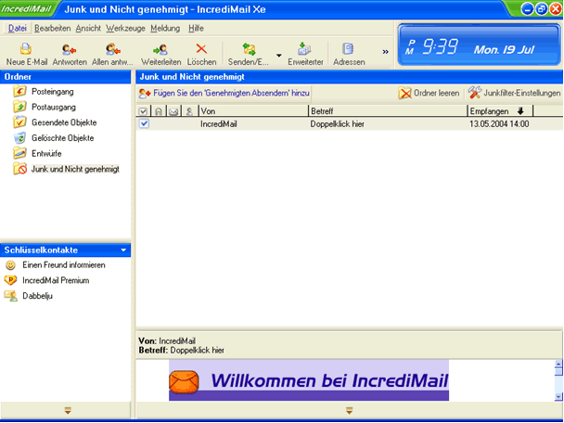
Task: Sort by the contact person column icon
Action: (189, 111)
